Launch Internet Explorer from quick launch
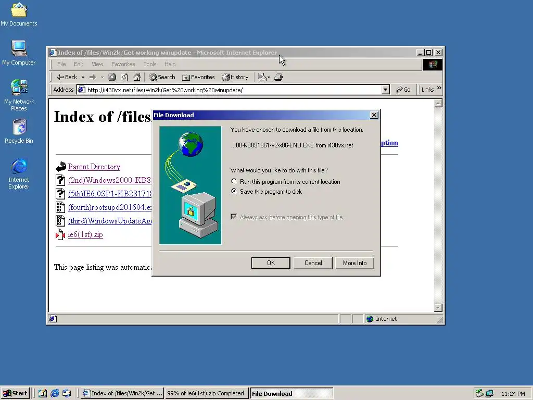This screenshot has width=533, height=400. point(54,393)
